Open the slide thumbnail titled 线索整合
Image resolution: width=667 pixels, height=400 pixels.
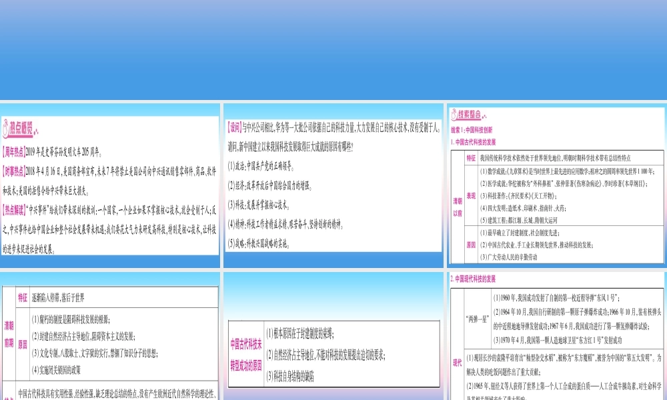[x=557, y=185]
